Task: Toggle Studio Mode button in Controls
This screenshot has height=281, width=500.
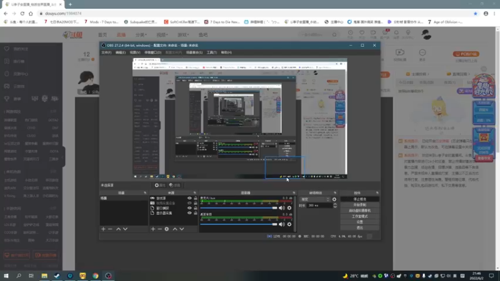Action: click(360, 216)
